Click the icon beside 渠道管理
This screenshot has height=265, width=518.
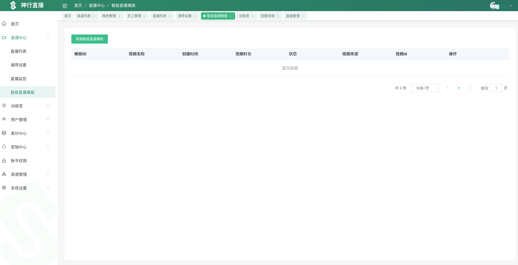pyautogui.click(x=4, y=174)
